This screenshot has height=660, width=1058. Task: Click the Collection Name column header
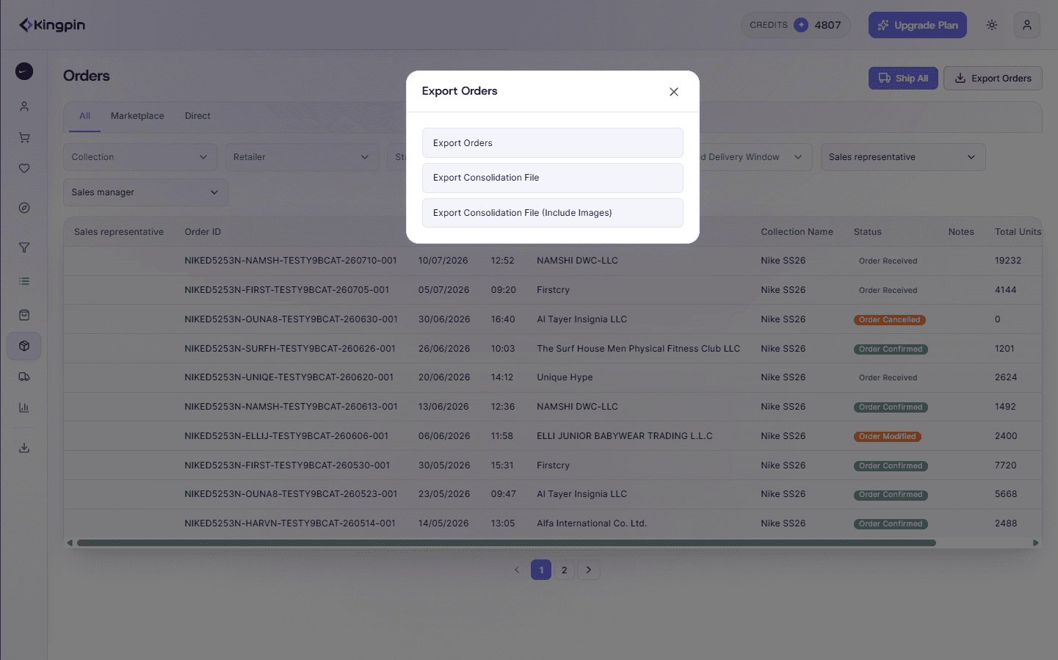coord(797,232)
